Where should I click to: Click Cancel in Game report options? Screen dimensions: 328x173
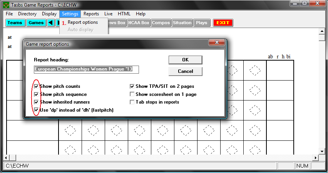(x=185, y=71)
